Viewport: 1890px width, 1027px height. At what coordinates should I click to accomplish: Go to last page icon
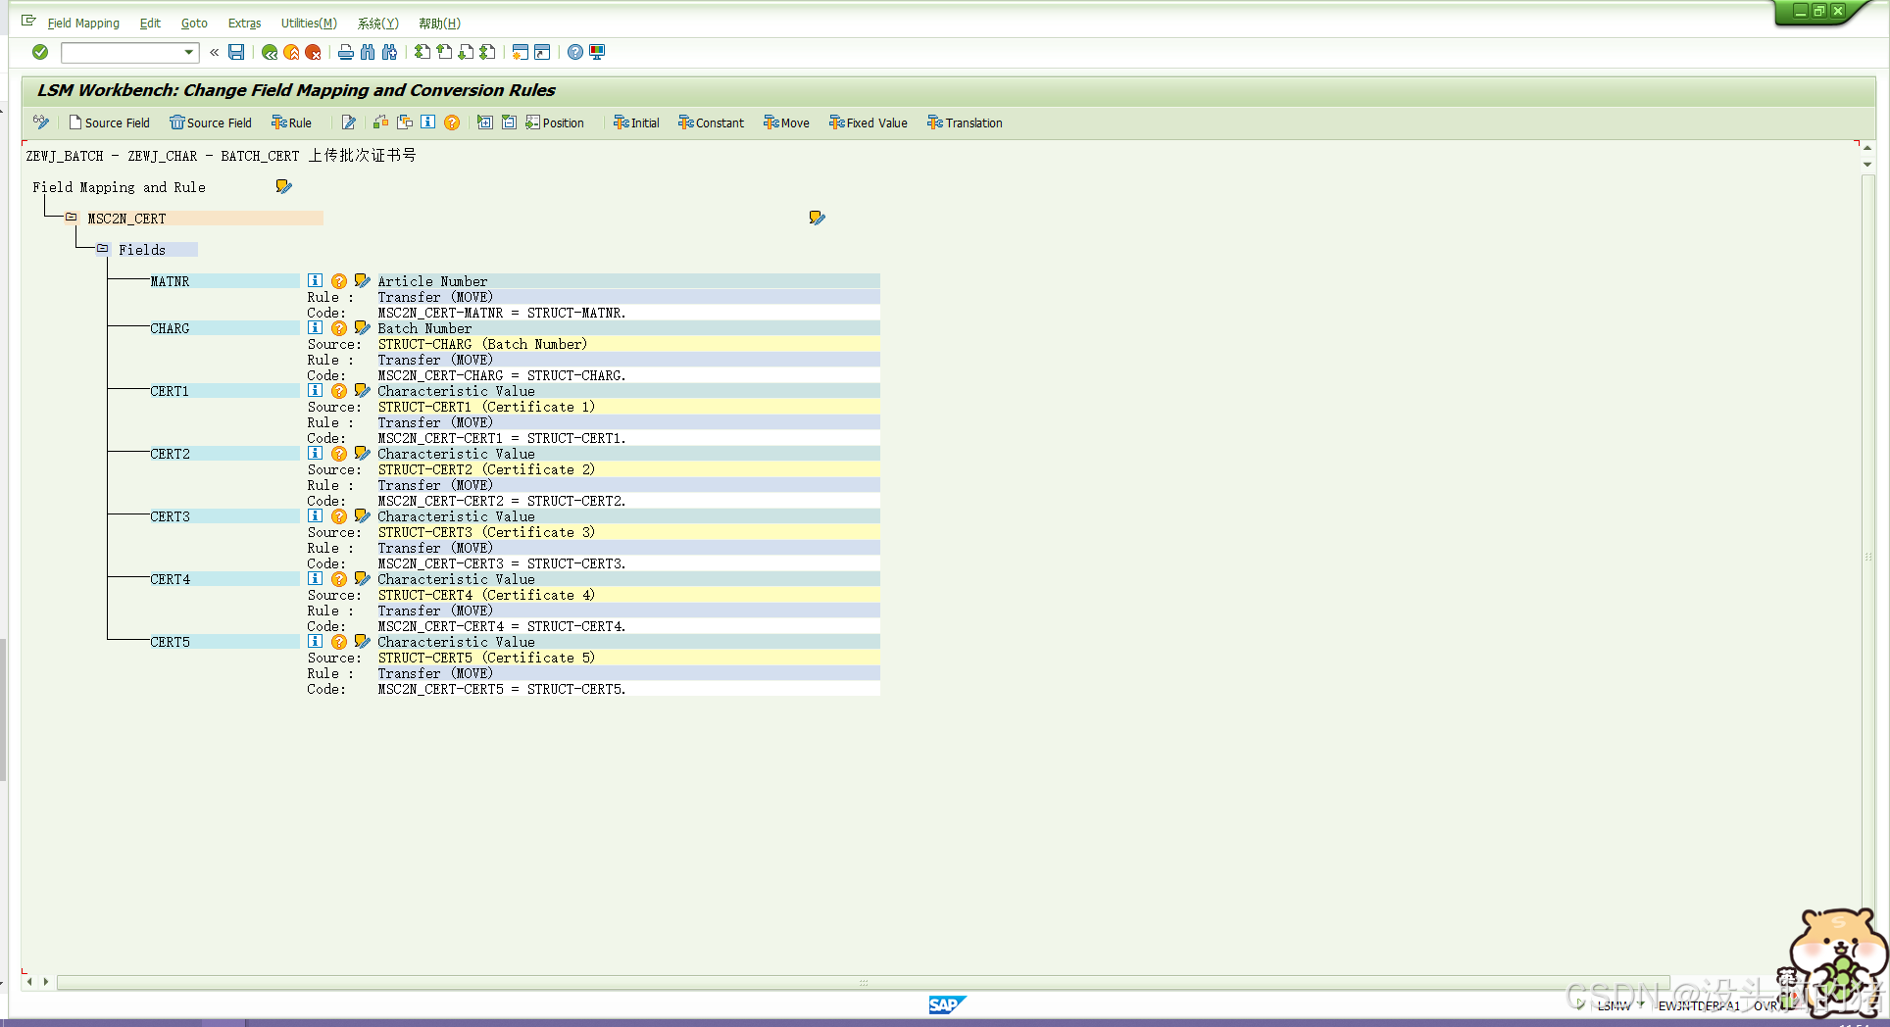pos(487,52)
